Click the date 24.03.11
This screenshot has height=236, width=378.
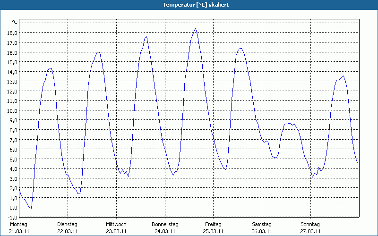[x=165, y=231]
